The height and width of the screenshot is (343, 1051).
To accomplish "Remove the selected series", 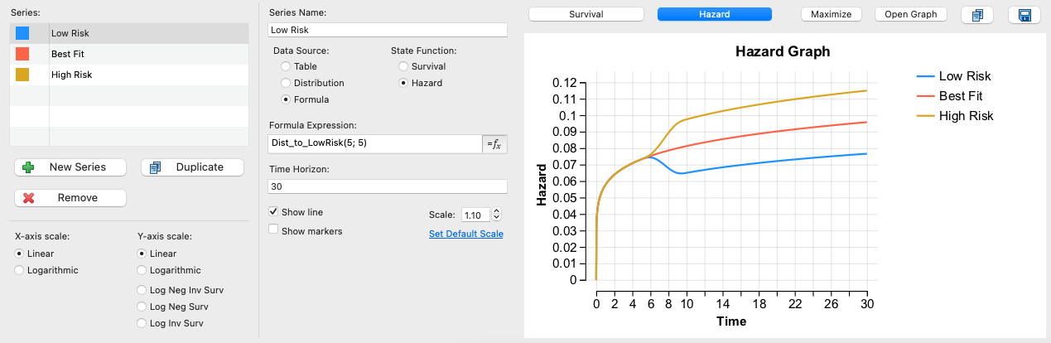I will tap(70, 197).
